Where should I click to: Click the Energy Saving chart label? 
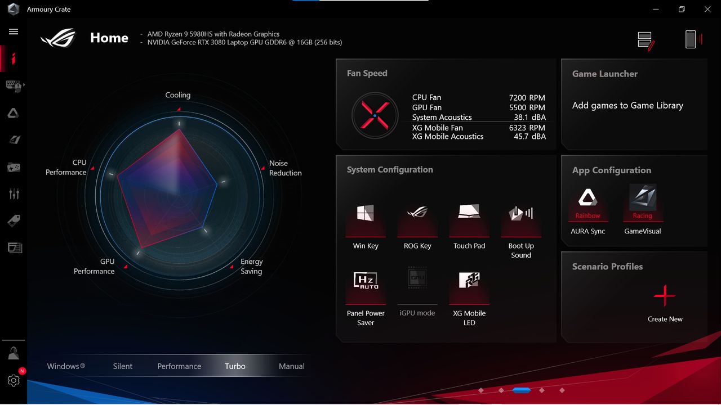(x=251, y=266)
